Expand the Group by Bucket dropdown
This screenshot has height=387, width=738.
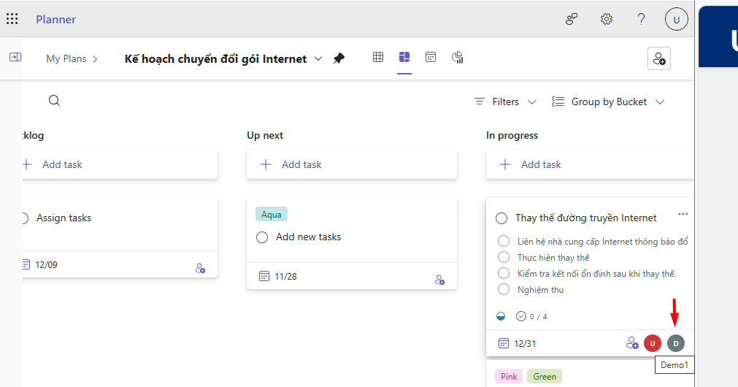point(608,101)
